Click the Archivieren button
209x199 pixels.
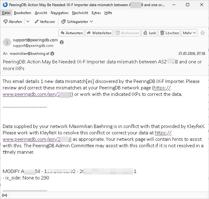tap(127, 33)
